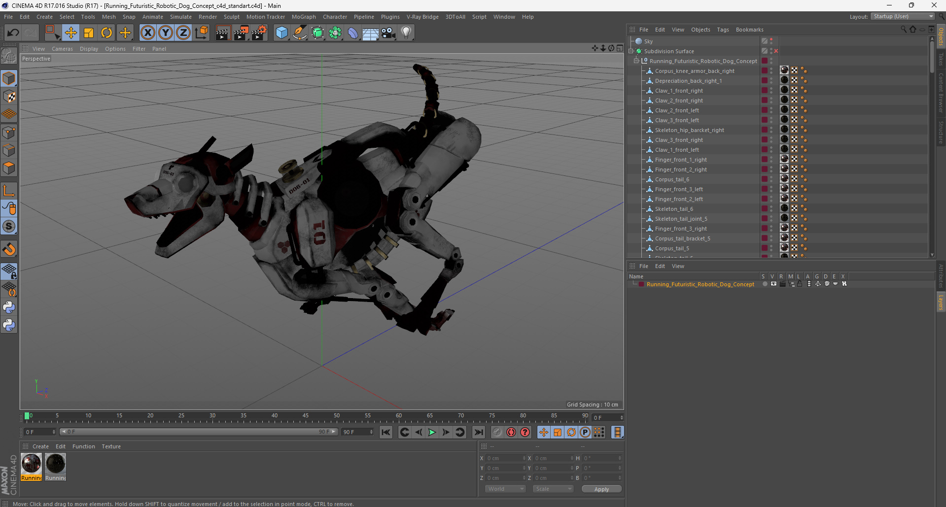Select Points mode in left palette

9,133
